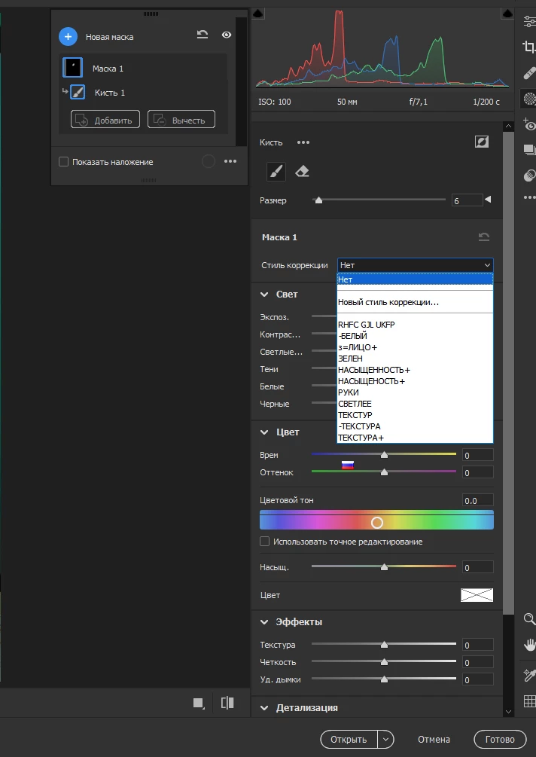The image size is (536, 757).
Task: Toggle shadow clipping warning in histogram
Action: click(258, 14)
